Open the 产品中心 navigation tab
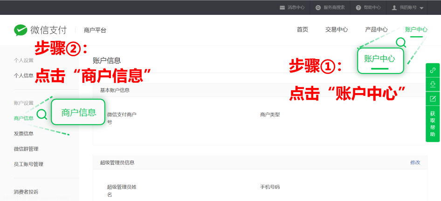The height and width of the screenshot is (201, 441). pos(376,30)
